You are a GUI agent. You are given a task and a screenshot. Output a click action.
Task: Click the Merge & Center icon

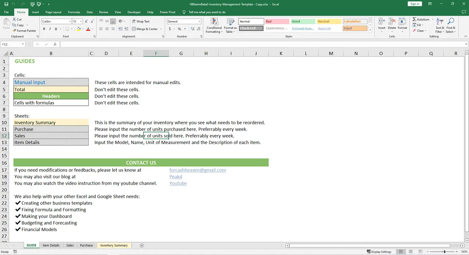[x=144, y=29]
